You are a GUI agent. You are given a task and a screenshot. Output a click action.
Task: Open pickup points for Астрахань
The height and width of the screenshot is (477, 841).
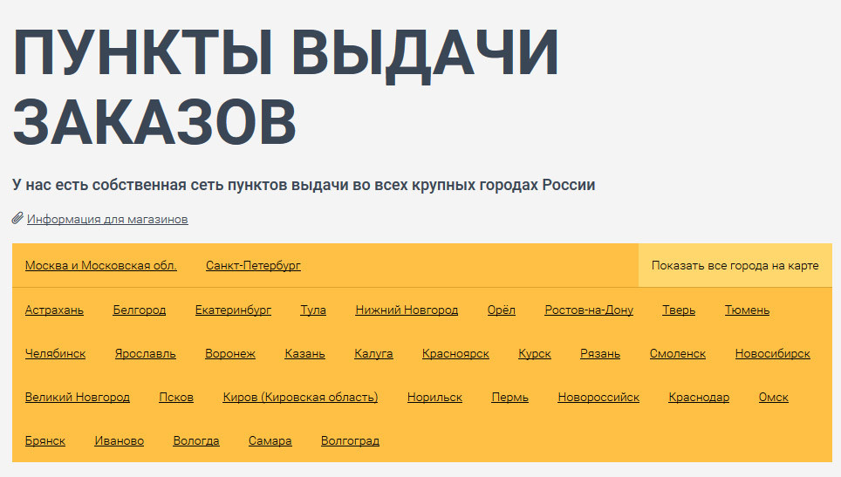point(54,310)
